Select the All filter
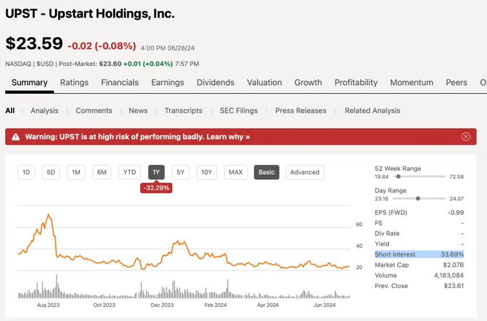487x321 pixels. click(x=10, y=110)
